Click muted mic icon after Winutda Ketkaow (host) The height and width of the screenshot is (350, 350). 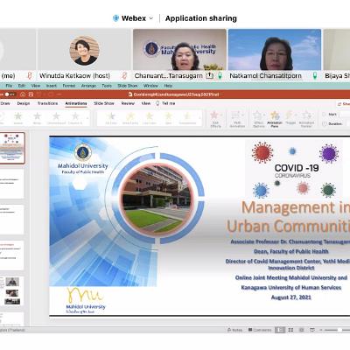[x=124, y=76]
